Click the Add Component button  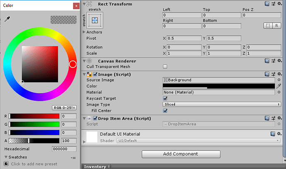point(181,154)
